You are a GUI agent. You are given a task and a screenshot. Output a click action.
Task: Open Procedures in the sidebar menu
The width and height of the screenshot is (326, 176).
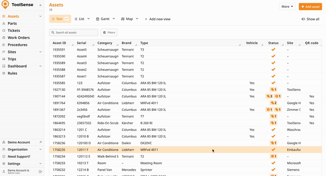17,45
